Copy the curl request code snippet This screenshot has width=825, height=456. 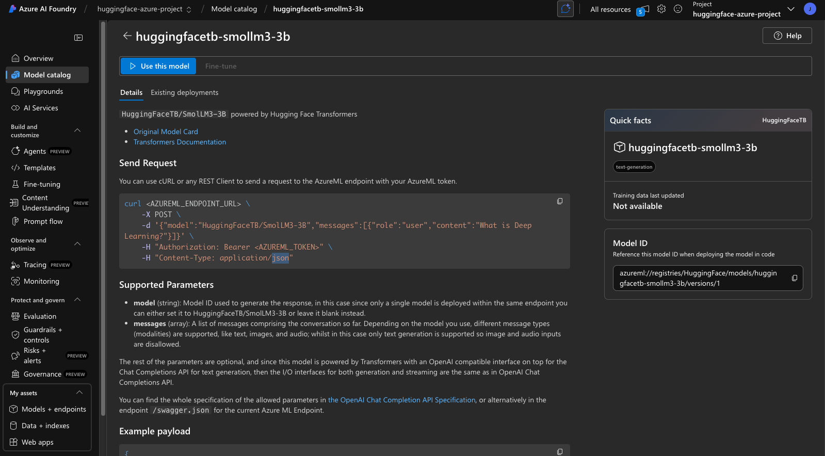coord(560,201)
